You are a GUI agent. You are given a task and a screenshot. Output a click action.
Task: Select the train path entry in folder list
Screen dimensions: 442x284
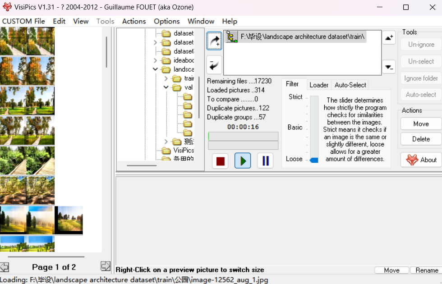coord(302,37)
